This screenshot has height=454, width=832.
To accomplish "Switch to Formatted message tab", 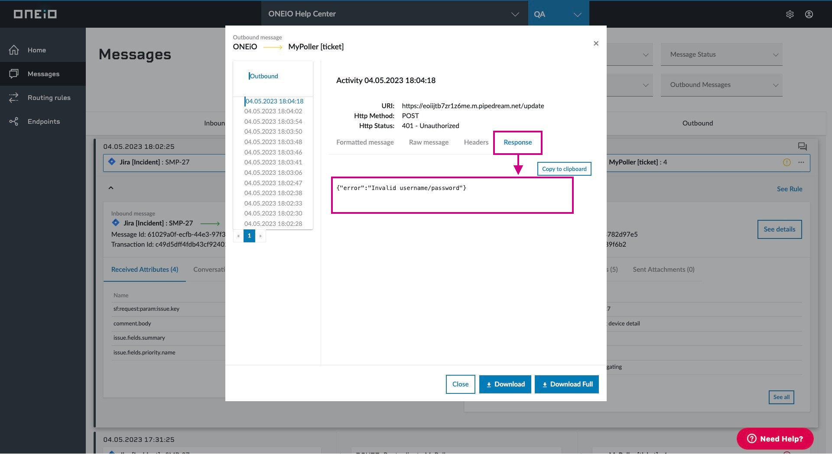I will click(x=365, y=142).
